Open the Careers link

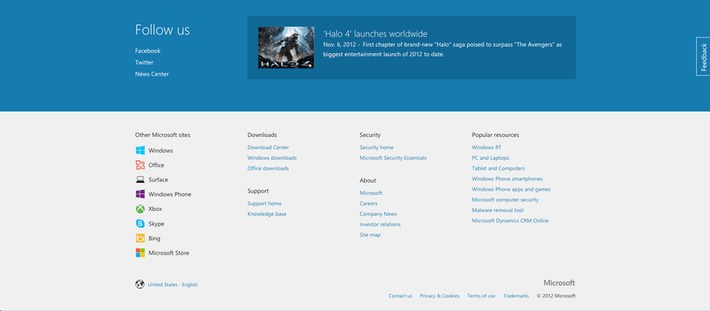(x=368, y=204)
